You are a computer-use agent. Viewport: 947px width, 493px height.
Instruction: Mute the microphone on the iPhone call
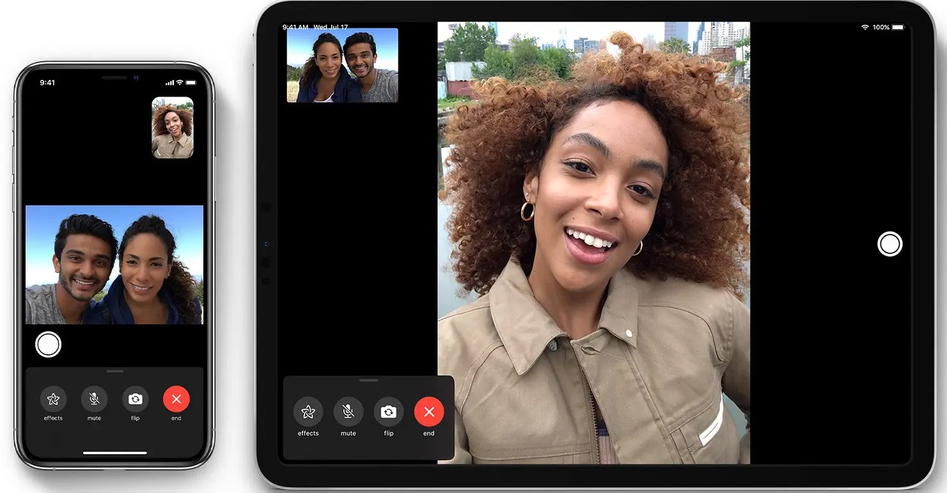93,399
